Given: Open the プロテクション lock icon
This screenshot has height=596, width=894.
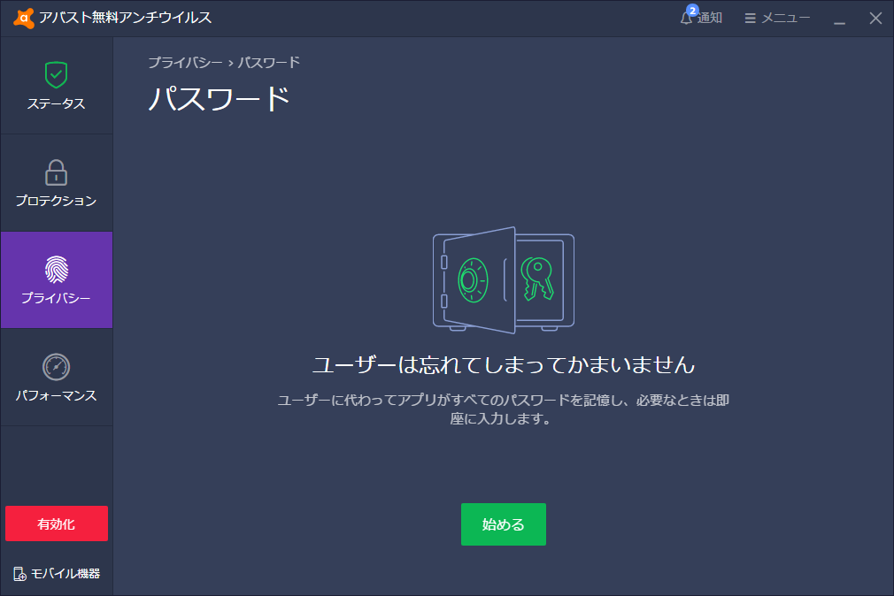Looking at the screenshot, I should 56,174.
